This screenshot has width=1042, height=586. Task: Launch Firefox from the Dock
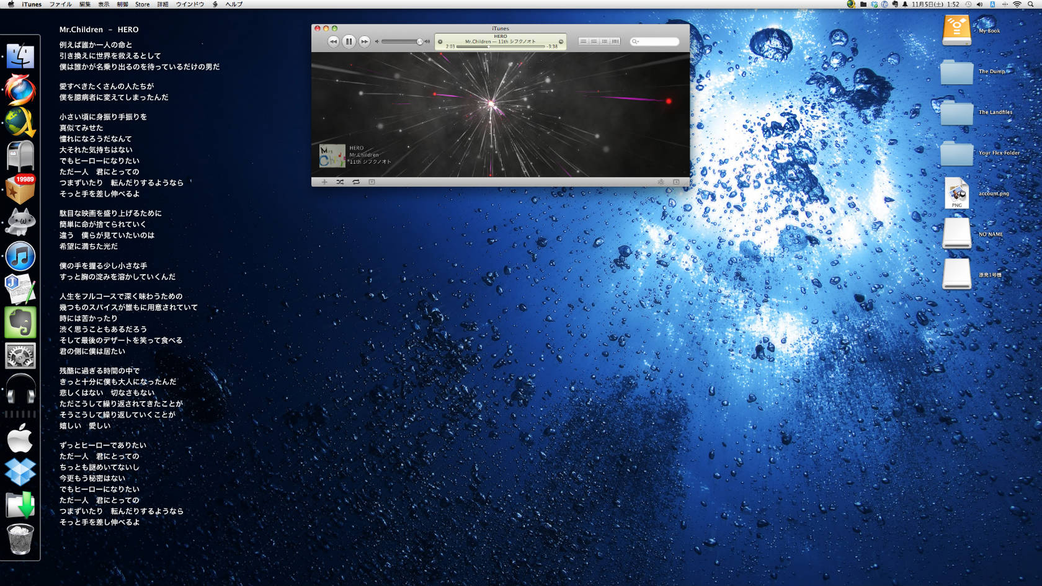[20, 89]
